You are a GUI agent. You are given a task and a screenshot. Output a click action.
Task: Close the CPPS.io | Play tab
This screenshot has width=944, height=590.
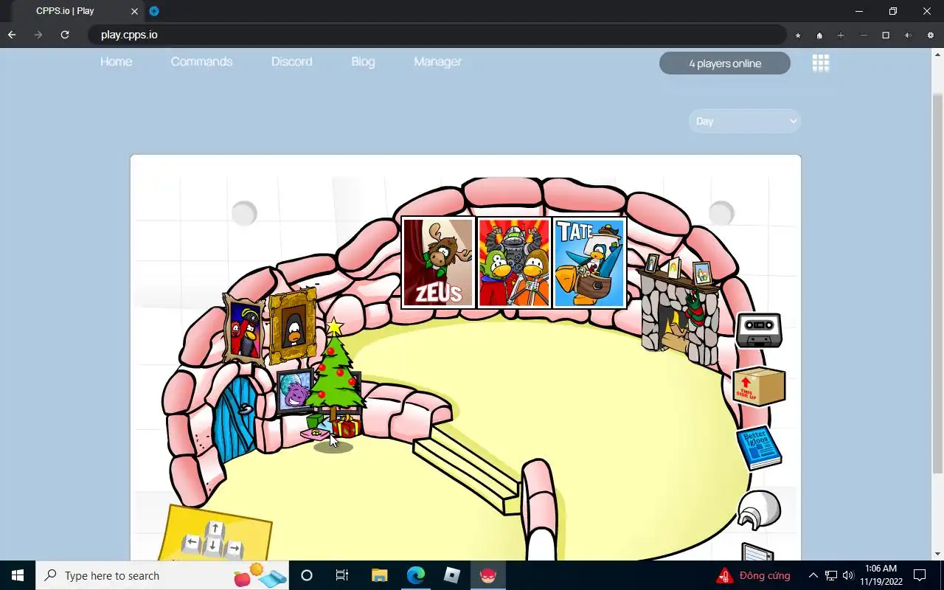click(x=134, y=11)
